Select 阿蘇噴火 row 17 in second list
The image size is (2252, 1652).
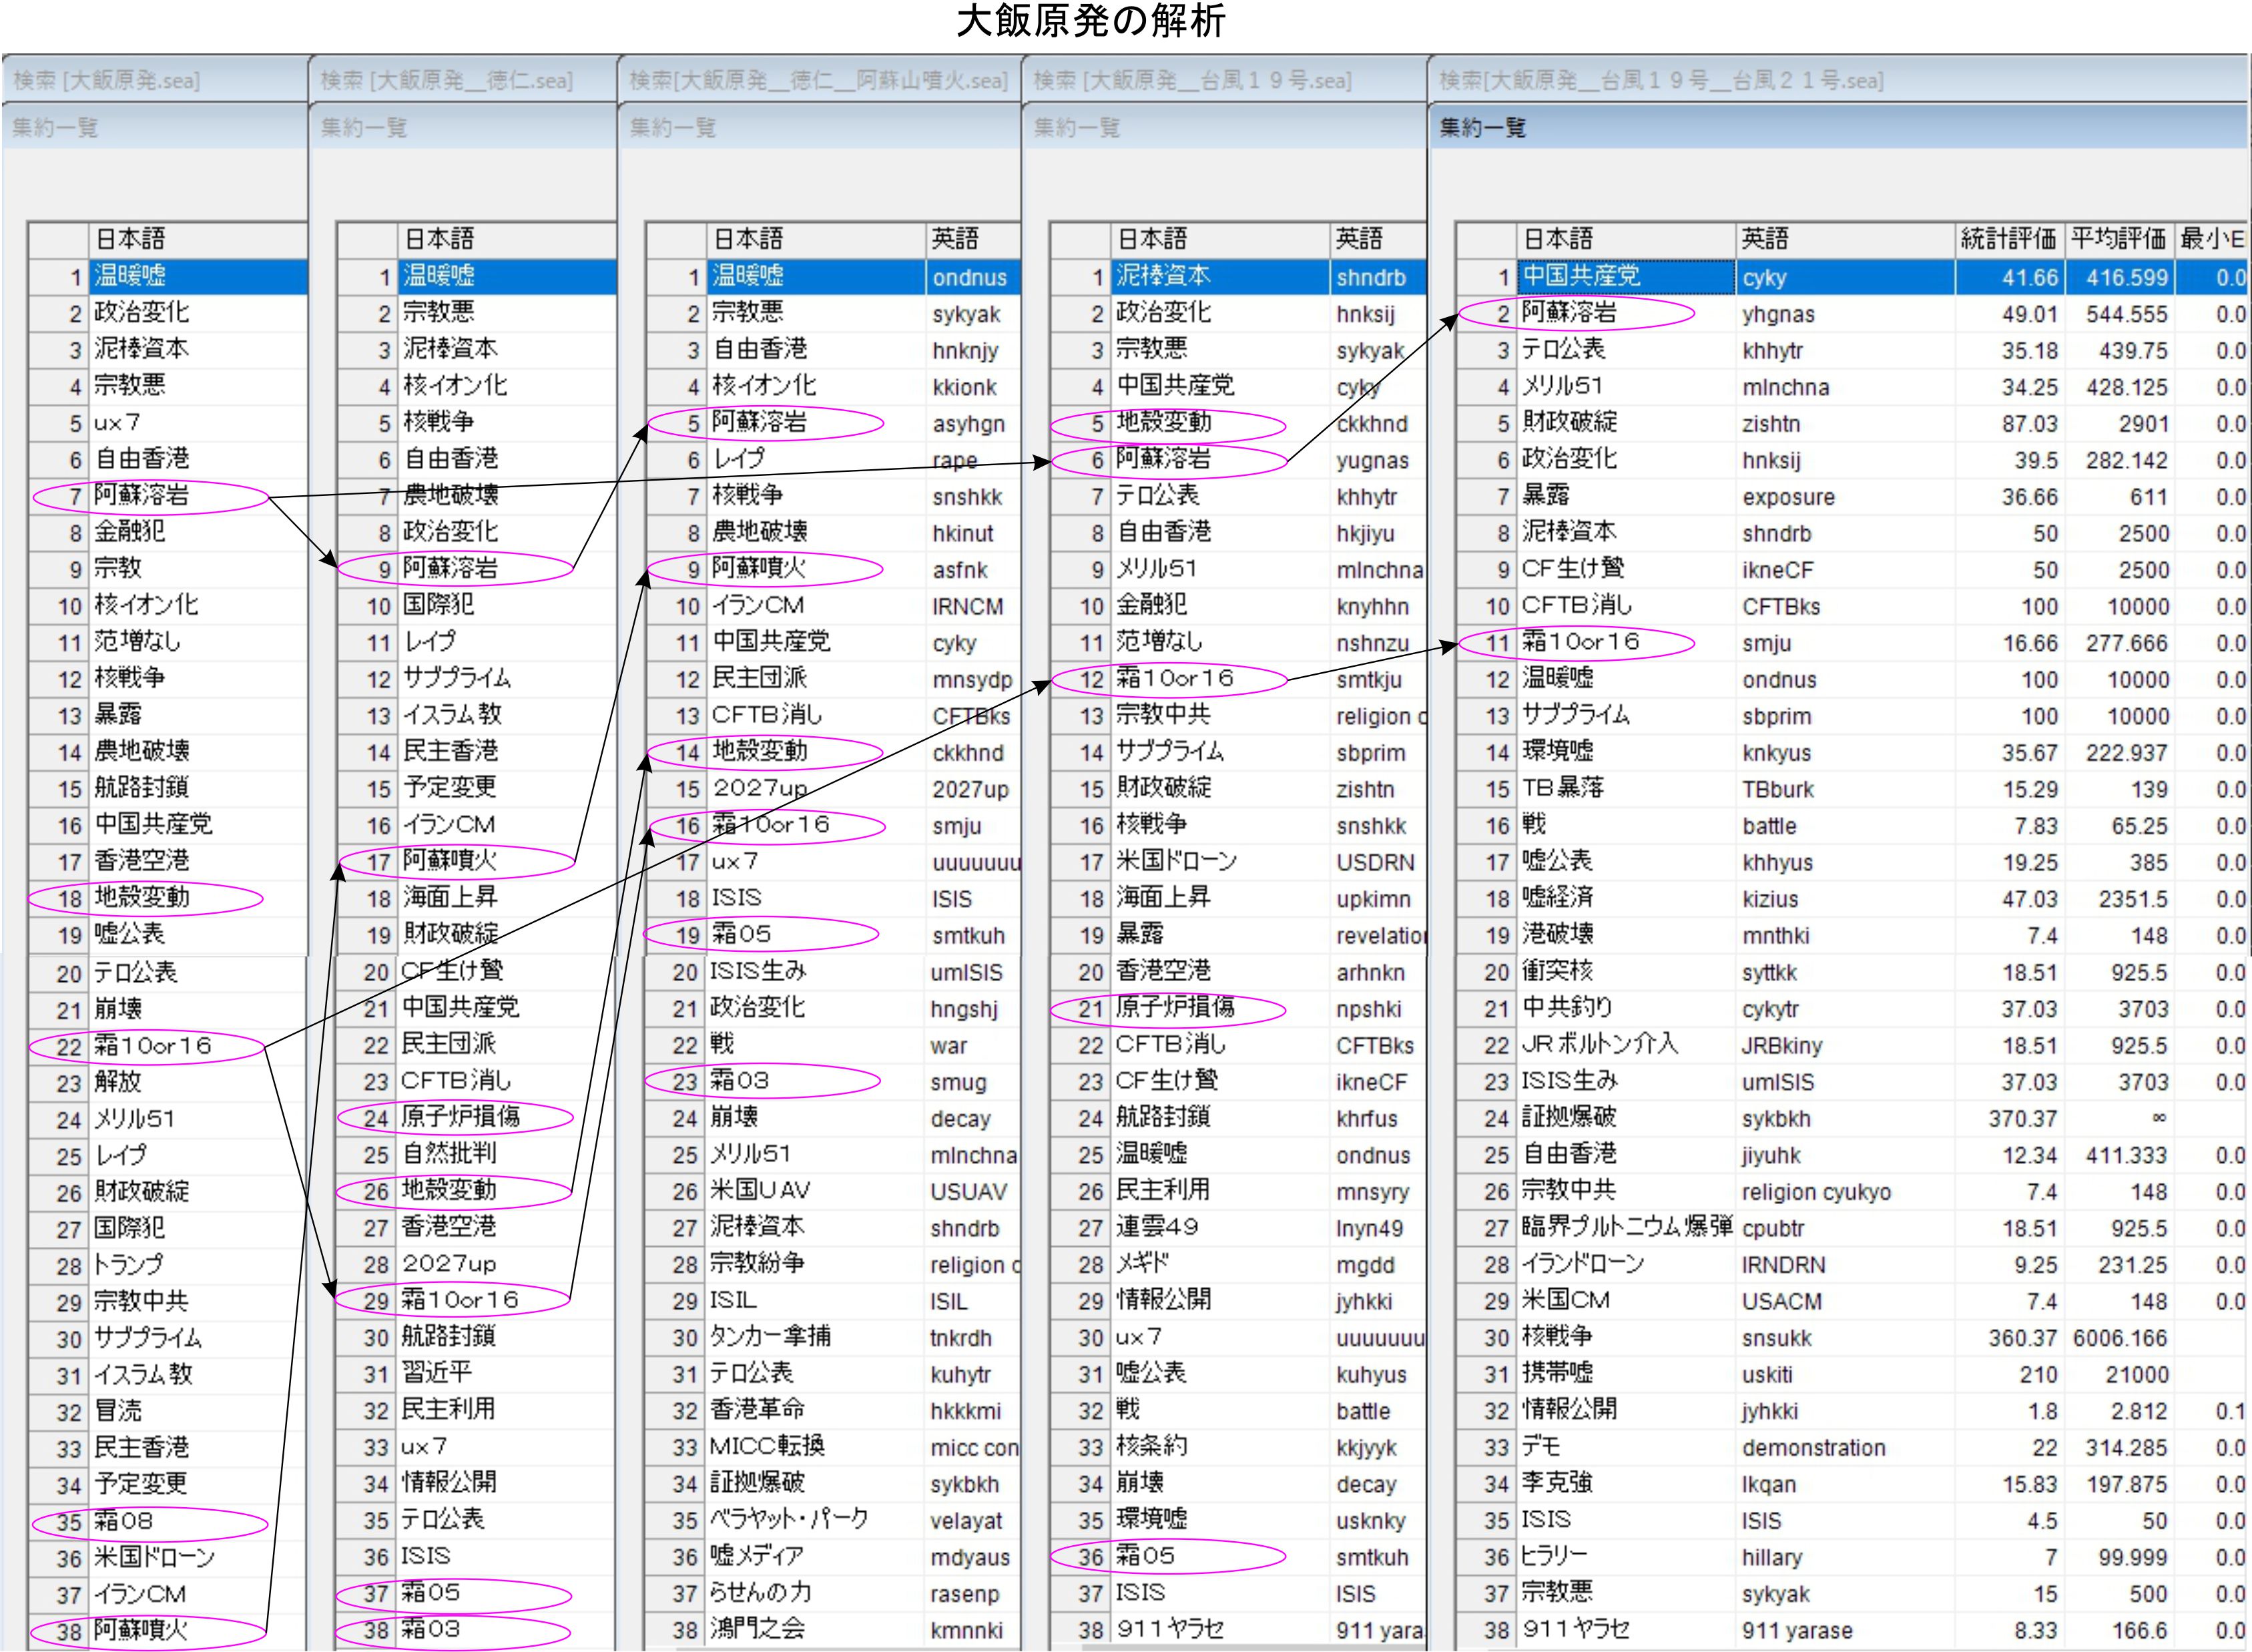450,861
